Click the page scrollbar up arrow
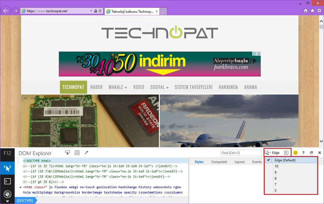The height and width of the screenshot is (204, 324). 321,21
